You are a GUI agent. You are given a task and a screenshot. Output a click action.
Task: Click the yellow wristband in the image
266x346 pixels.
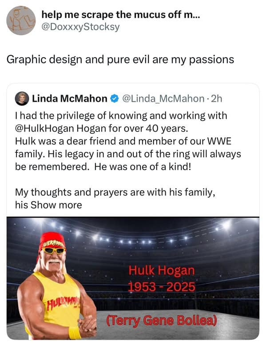74,333
